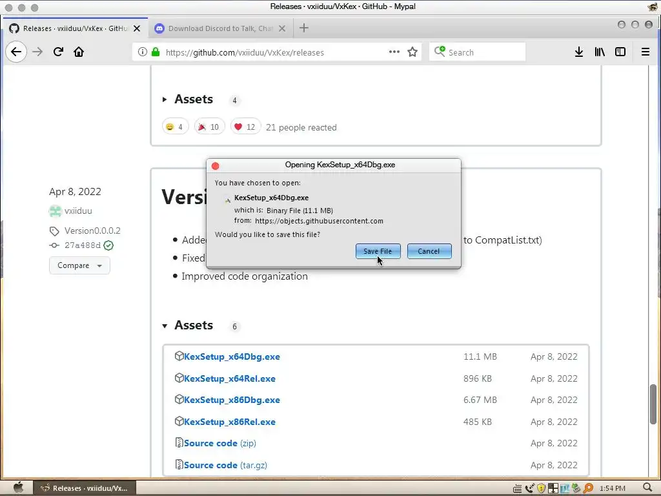661x496 pixels.
Task: Open the Downloads arrow in the toolbar
Action: 579,52
